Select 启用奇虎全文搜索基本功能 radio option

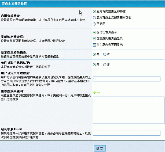(x=94, y=18)
